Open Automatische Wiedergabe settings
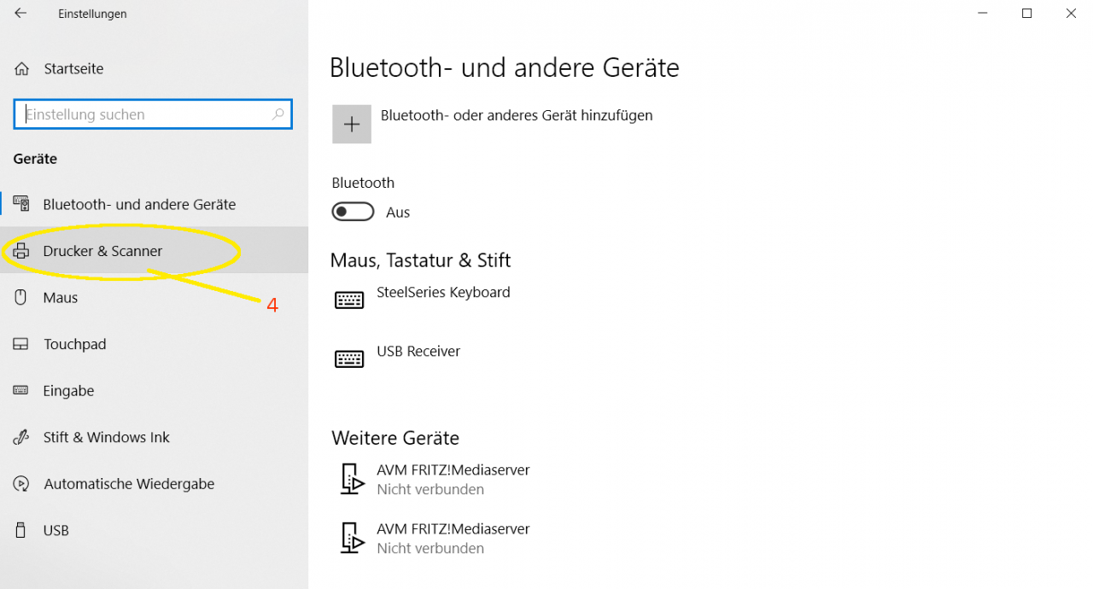 [154, 483]
